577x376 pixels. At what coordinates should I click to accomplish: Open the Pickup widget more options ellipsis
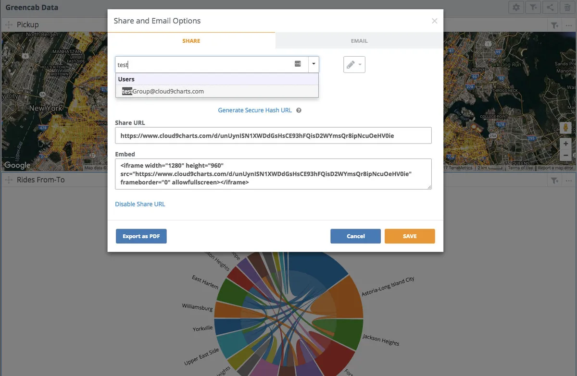pyautogui.click(x=568, y=25)
